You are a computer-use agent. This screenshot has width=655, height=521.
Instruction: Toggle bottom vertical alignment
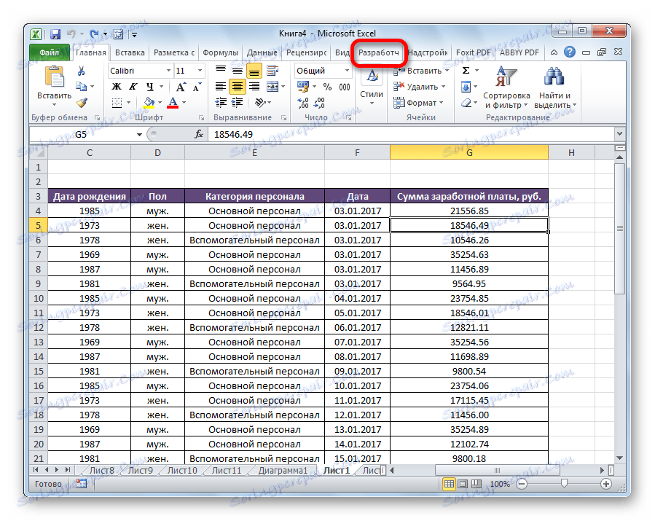pos(254,71)
